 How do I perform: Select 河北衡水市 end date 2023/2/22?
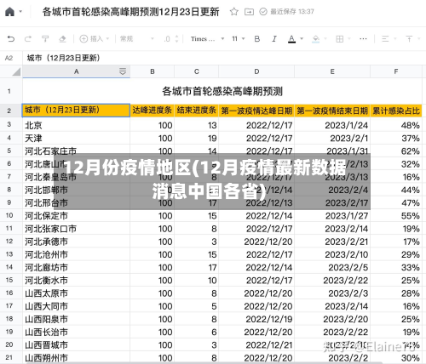click(332, 281)
